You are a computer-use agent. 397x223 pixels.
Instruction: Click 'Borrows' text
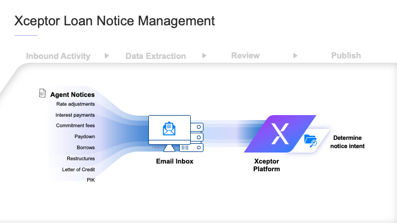[x=86, y=148]
